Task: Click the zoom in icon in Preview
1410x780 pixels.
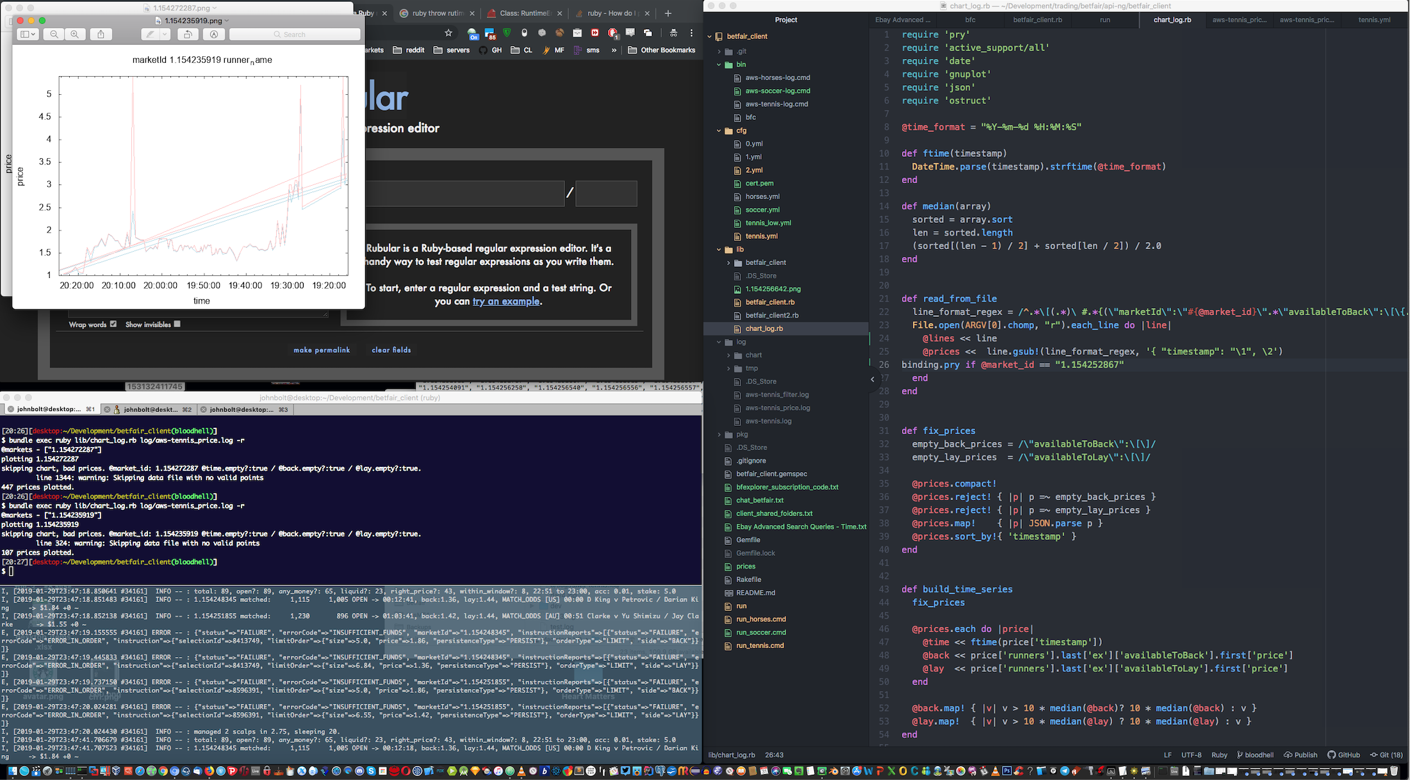Action: pos(75,35)
